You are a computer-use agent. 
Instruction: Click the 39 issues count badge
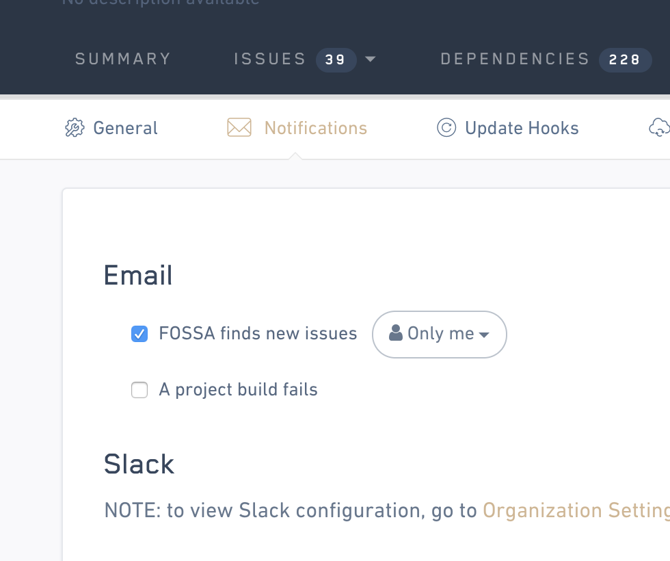pos(336,60)
